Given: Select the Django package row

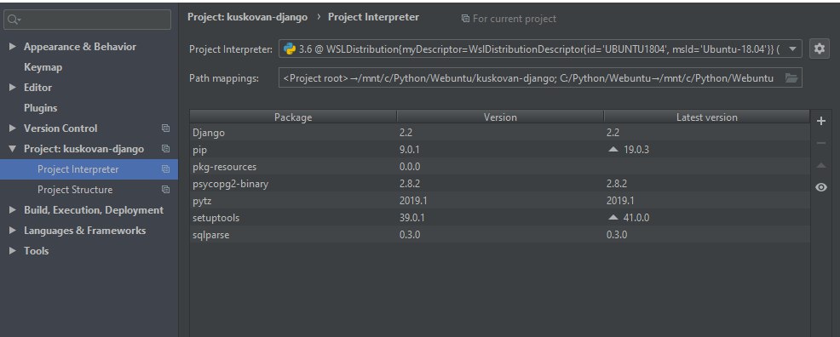Looking at the screenshot, I should tap(500, 133).
